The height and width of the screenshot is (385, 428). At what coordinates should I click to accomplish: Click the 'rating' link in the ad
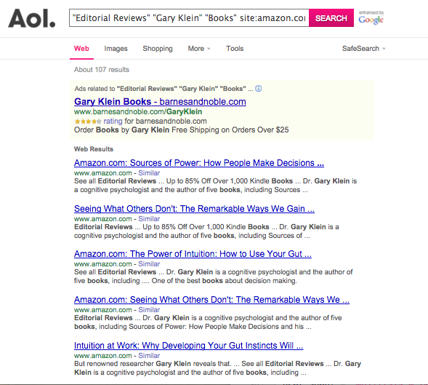113,121
